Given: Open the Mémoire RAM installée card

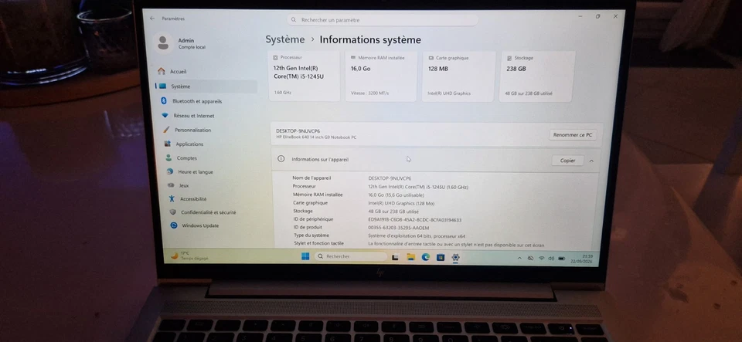Looking at the screenshot, I should [381, 76].
